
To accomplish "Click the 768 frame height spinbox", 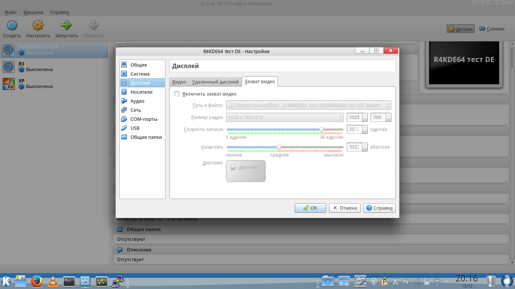I will pyautogui.click(x=381, y=117).
